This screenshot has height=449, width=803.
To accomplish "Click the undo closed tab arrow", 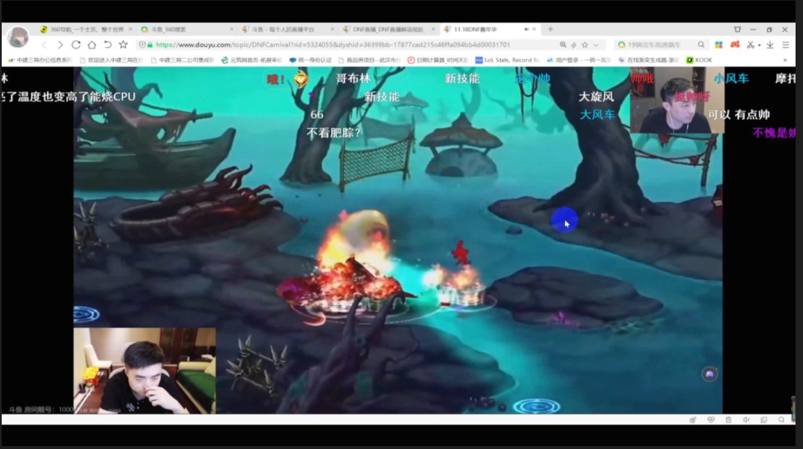I will point(107,45).
